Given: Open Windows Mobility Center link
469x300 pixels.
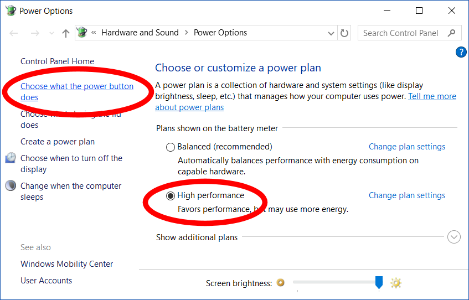Looking at the screenshot, I should click(x=66, y=264).
